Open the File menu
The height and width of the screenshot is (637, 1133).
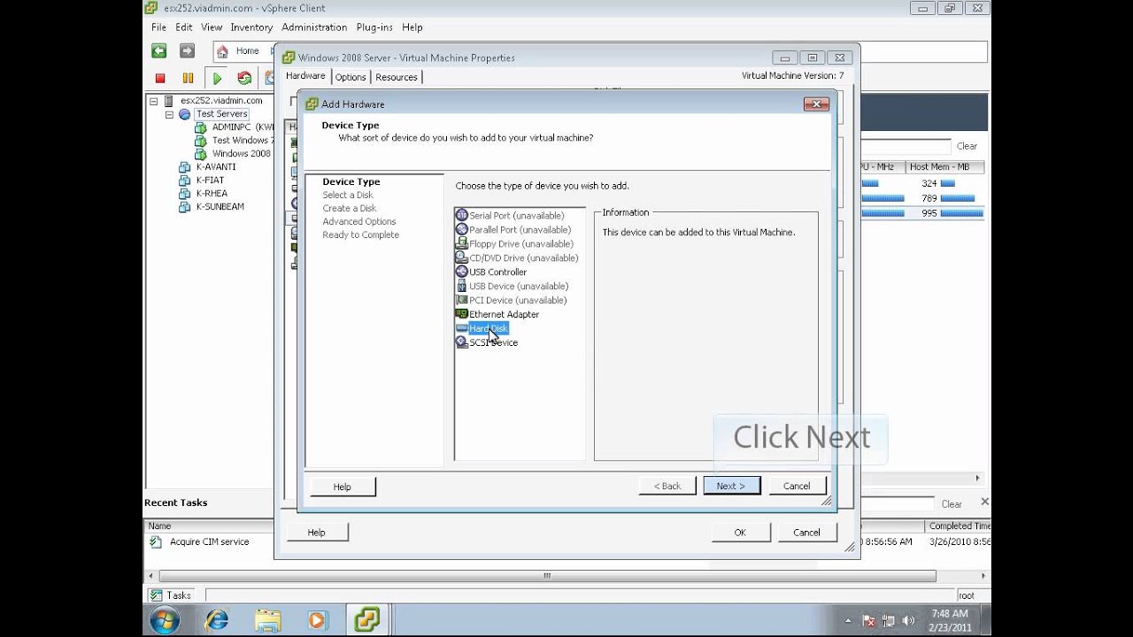[x=158, y=27]
